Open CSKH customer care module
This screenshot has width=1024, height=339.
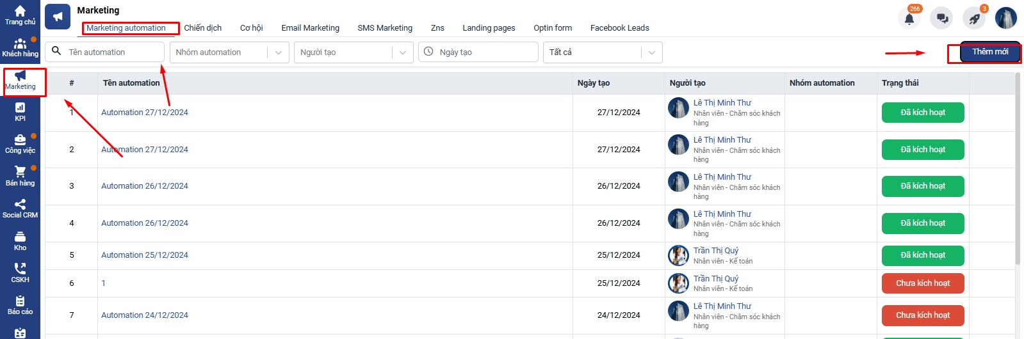20,273
